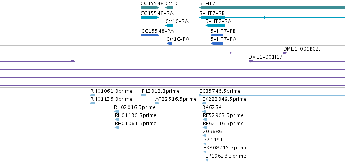Select the EC35746.5prime EST label
Viewport: 345px width, 162px height.
pyautogui.click(x=220, y=91)
